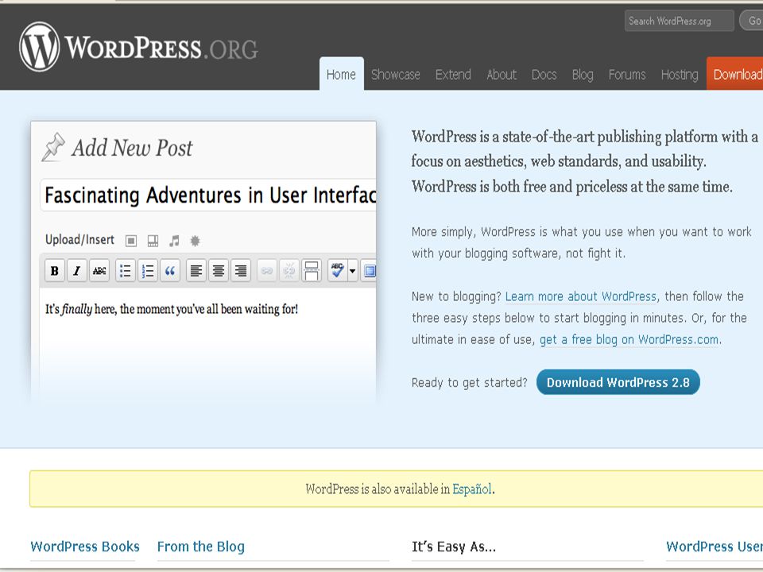Click the blockquote icon
763x572 pixels.
coord(170,270)
